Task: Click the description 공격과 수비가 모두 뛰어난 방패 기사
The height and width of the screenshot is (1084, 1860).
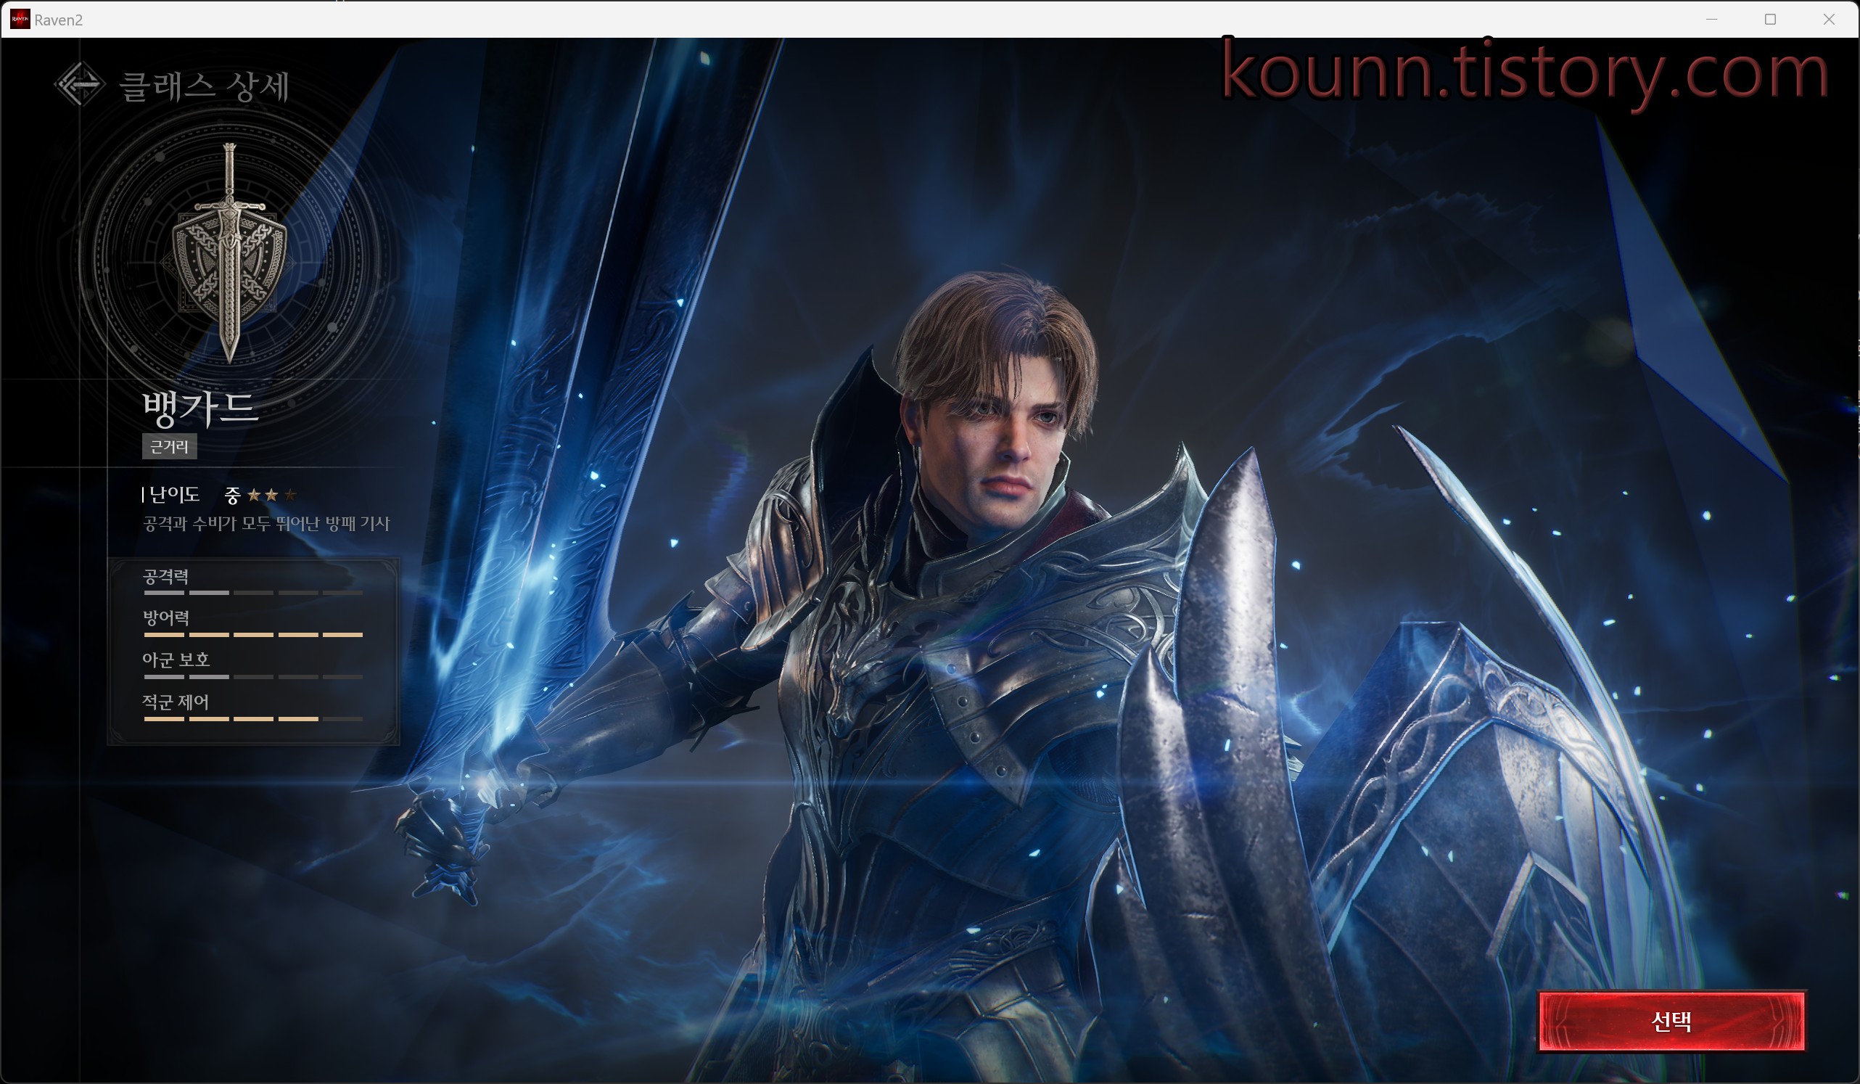Action: 266,524
